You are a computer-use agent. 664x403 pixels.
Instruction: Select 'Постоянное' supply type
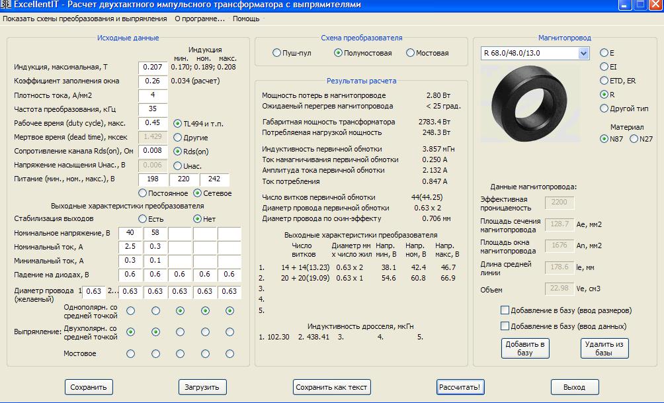143,193
